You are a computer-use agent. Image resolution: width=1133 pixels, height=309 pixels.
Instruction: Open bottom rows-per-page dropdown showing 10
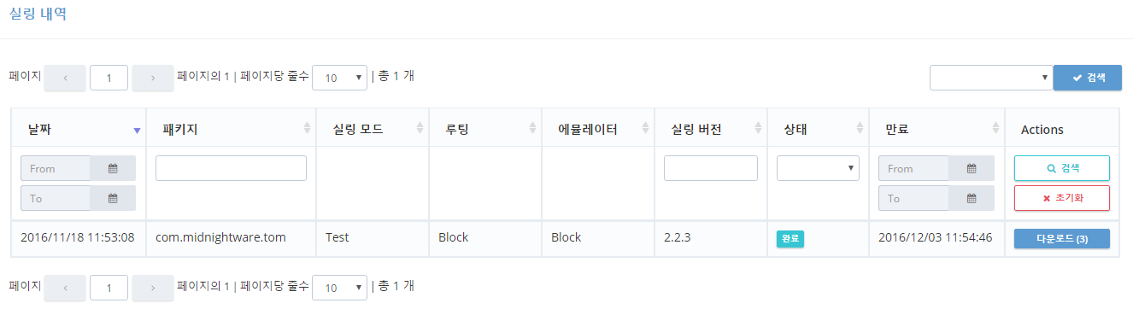339,288
